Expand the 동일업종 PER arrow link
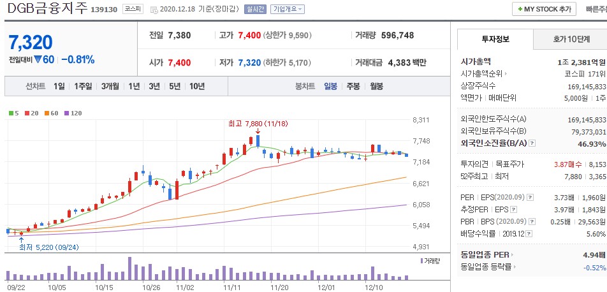Screen dimensions: 607x292 click(487, 255)
